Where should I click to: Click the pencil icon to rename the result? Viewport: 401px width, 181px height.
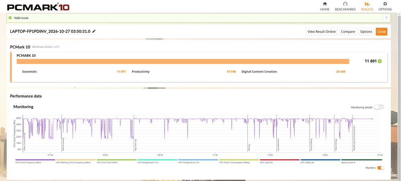click(94, 31)
